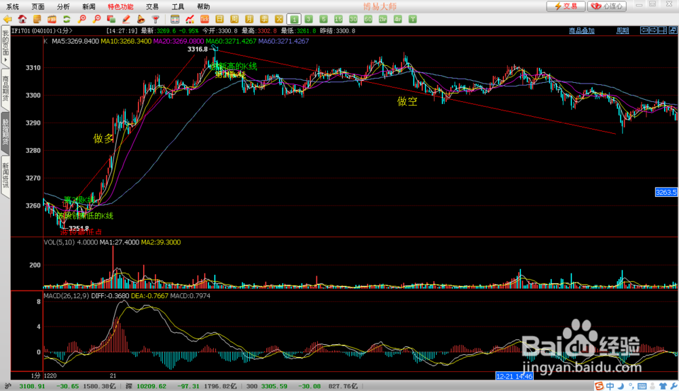Click the orange X period icon

pyautogui.click(x=279, y=19)
